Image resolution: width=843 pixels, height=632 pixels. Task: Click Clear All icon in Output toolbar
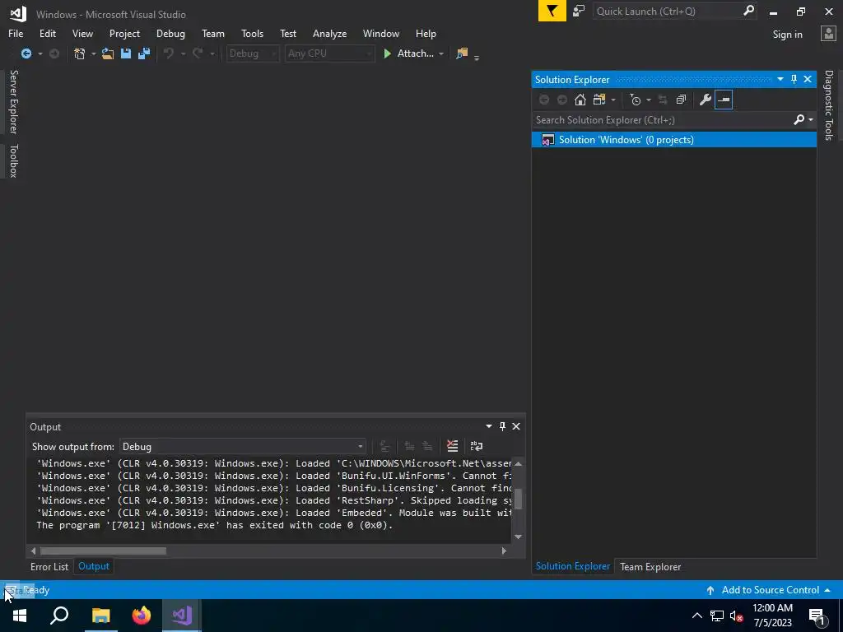pos(452,446)
